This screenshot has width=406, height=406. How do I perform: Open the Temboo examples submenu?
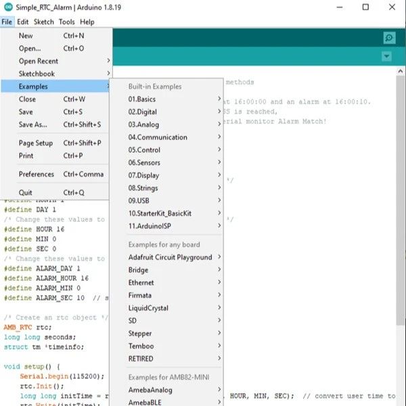tap(166, 346)
